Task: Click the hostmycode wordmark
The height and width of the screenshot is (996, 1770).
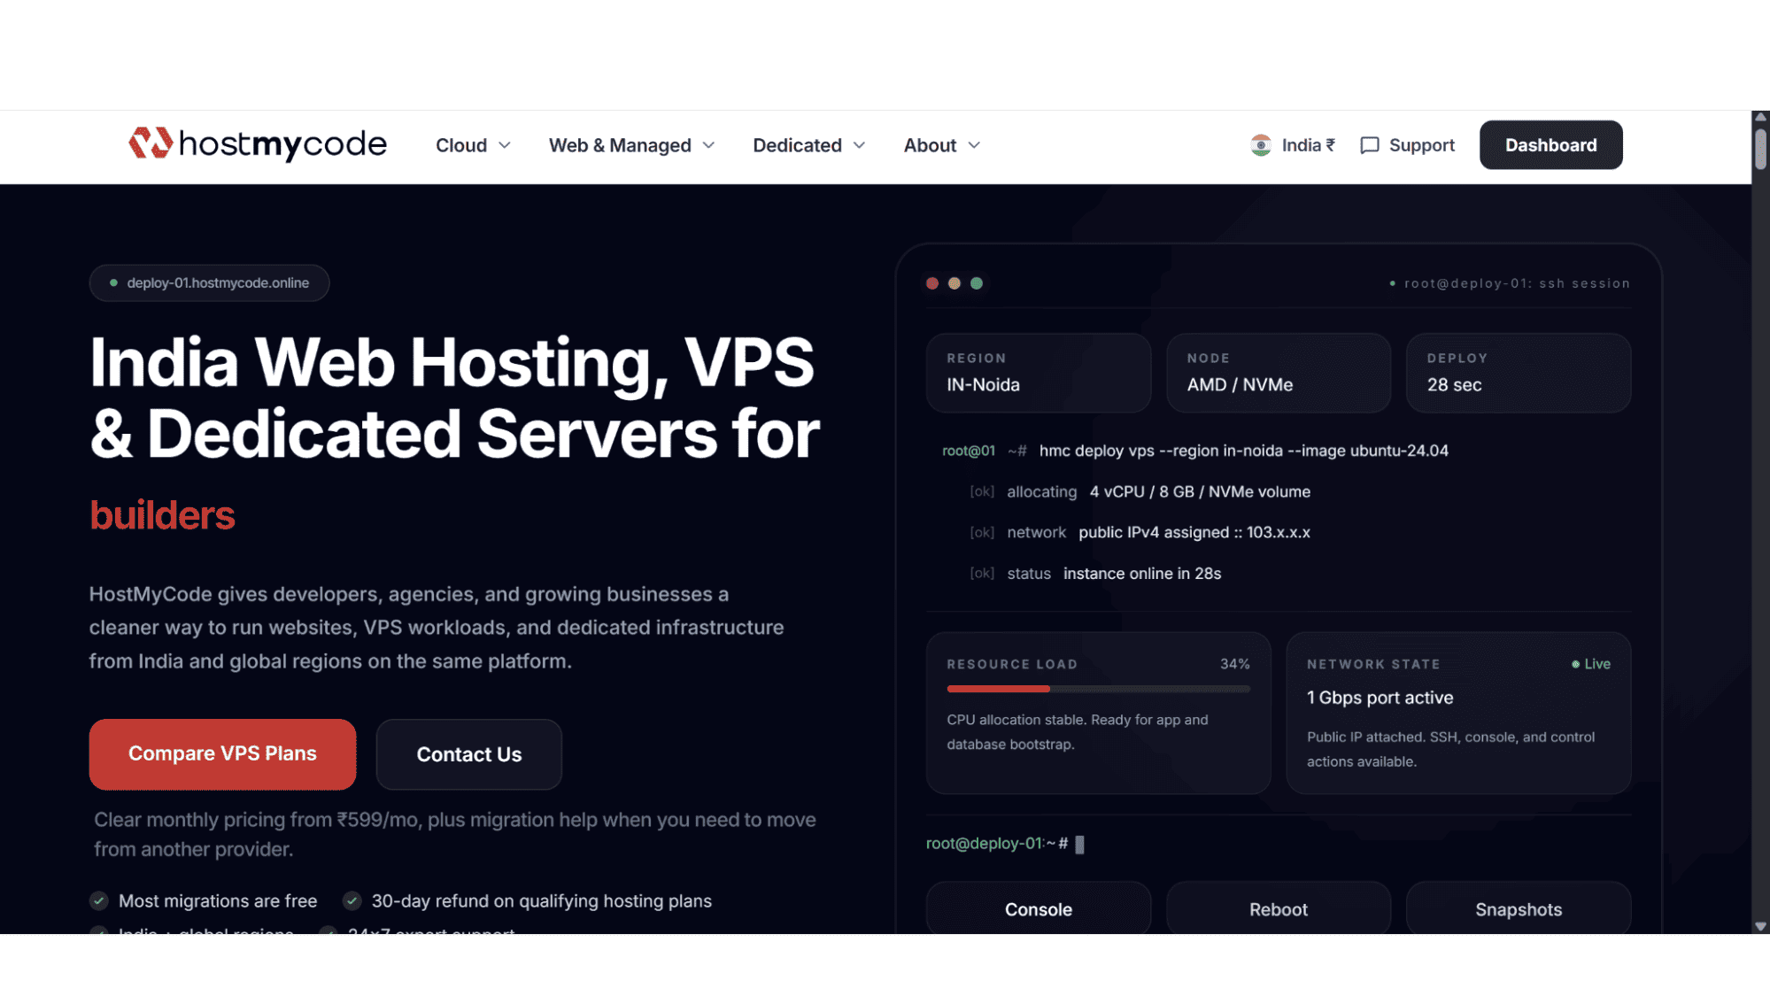Action: point(282,143)
